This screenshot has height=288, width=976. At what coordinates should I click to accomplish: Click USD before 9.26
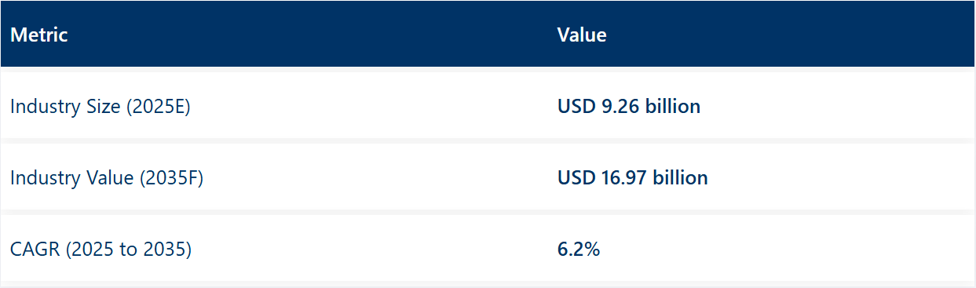click(576, 106)
